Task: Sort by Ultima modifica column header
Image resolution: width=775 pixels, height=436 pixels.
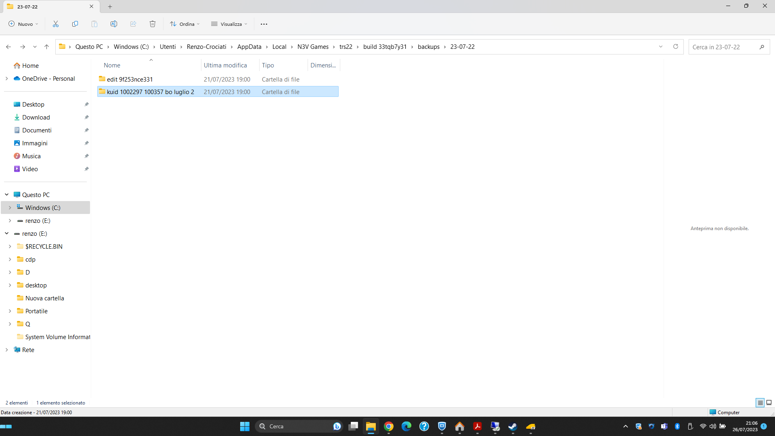Action: [225, 65]
